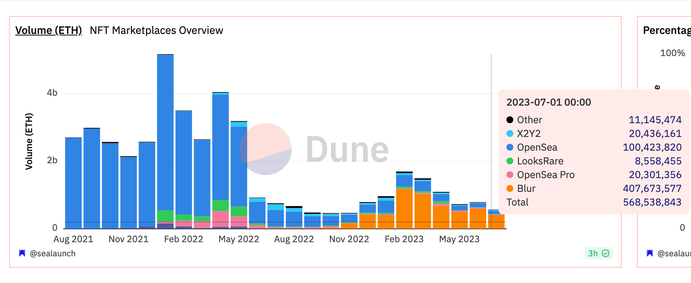Click the sealaunch logo icon in the Percentage panel

[x=650, y=253]
